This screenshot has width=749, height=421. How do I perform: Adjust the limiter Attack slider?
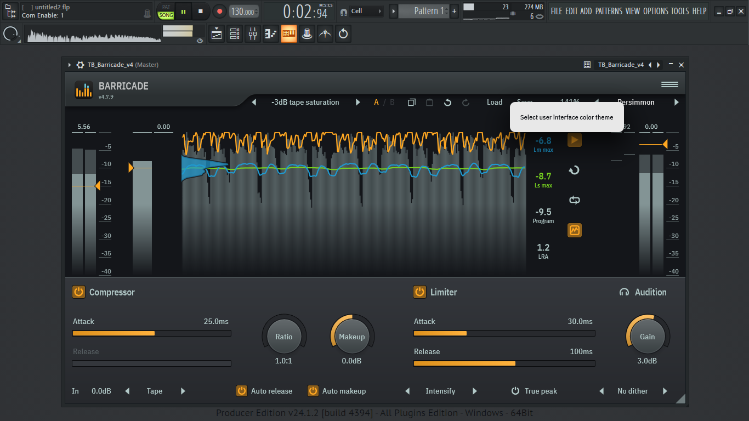click(x=504, y=333)
